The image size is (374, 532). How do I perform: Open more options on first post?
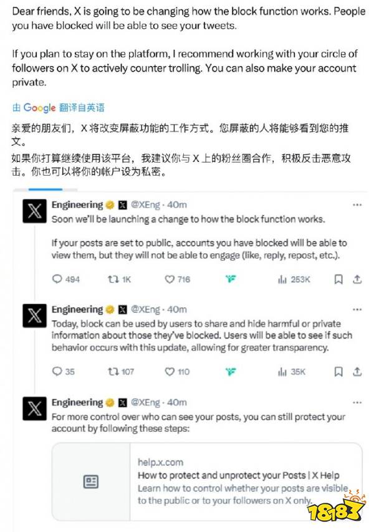[357, 205]
